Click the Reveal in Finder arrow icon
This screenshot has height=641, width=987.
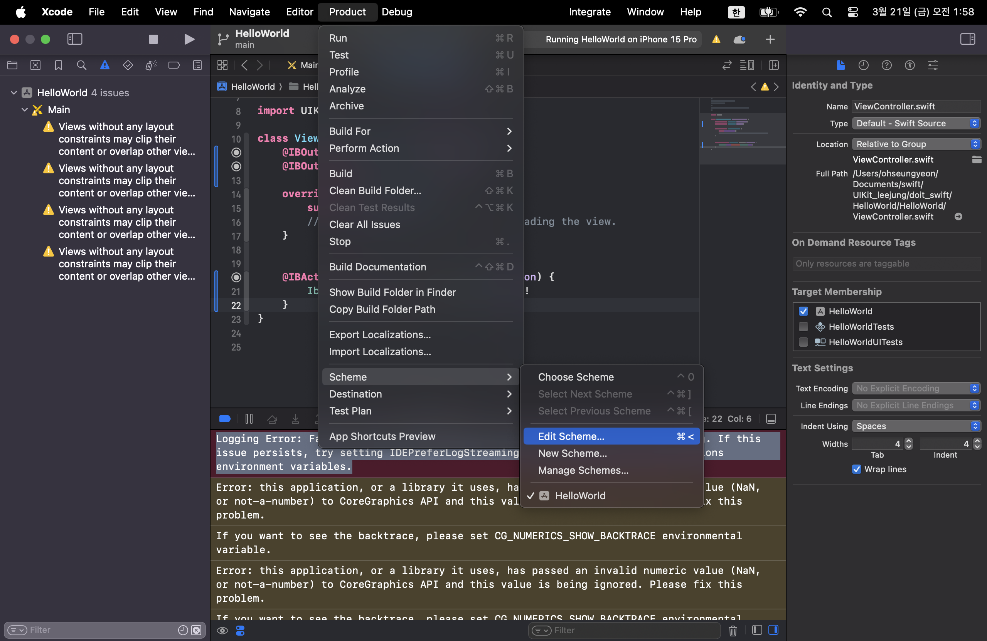tap(958, 217)
